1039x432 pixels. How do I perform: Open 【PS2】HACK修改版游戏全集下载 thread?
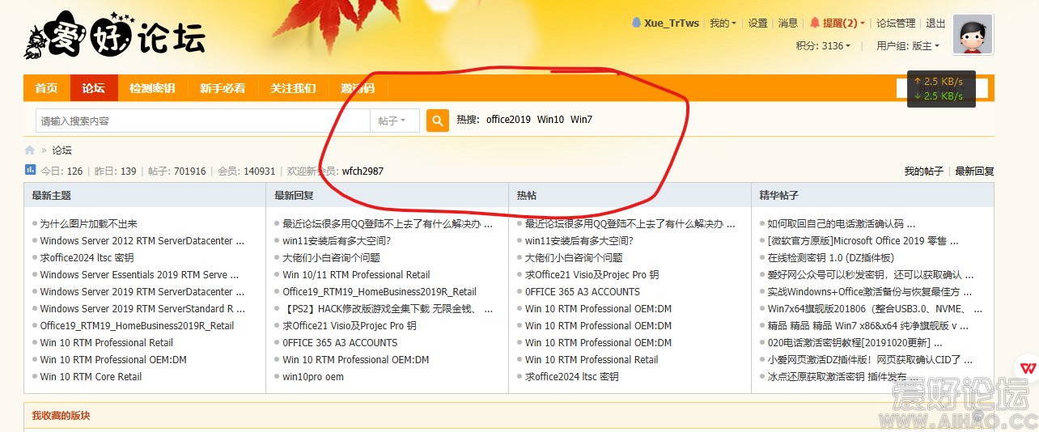click(x=388, y=309)
